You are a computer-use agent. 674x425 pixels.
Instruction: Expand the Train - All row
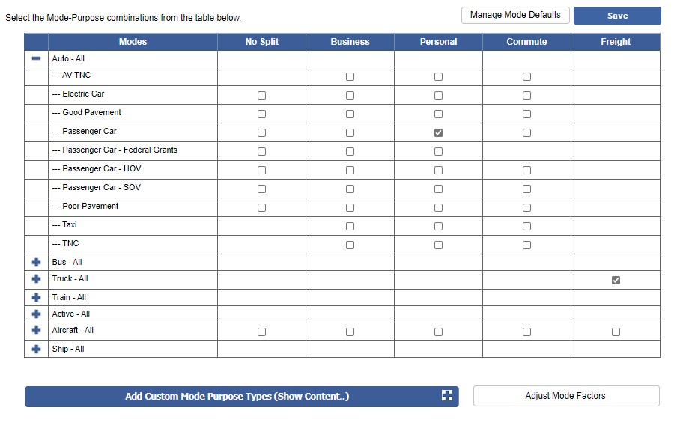[36, 298]
